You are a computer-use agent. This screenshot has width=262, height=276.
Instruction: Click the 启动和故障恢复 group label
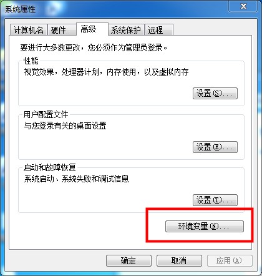(50, 167)
